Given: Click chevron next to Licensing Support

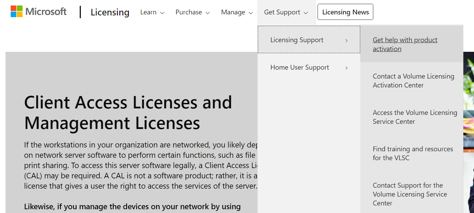Looking at the screenshot, I should [x=346, y=40].
